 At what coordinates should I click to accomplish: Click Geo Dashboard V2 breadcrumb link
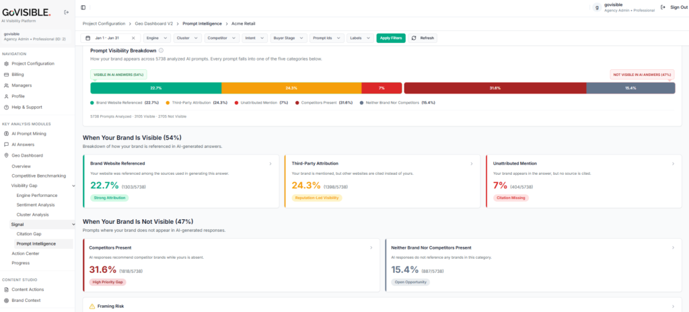[153, 24]
